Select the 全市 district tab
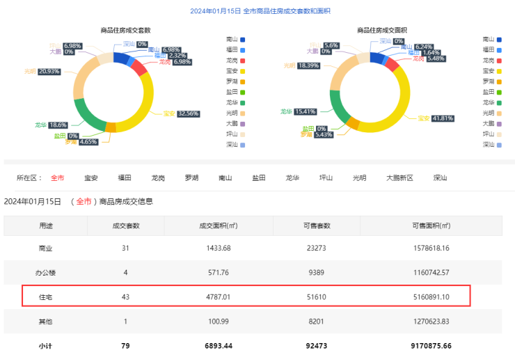515x357 pixels. point(57,178)
